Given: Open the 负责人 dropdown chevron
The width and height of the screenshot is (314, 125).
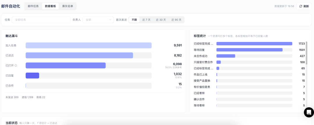Looking at the screenshot, I should pyautogui.click(x=110, y=20).
